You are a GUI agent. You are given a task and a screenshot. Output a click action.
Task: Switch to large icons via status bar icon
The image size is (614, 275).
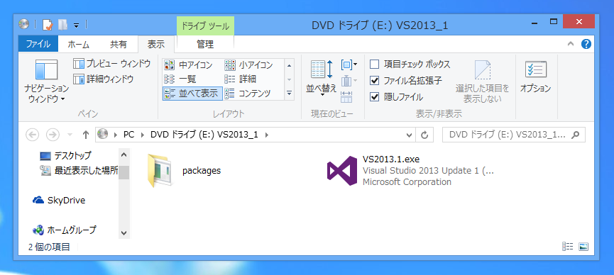[583, 247]
